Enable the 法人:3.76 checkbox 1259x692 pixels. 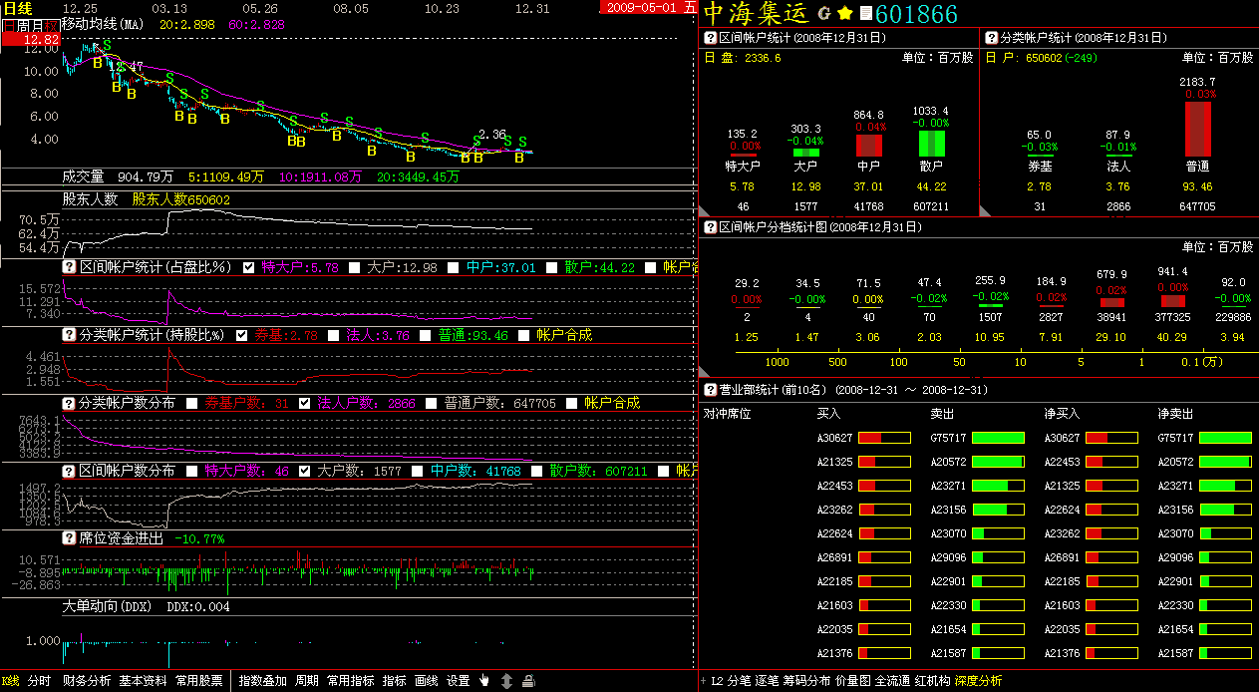point(334,335)
